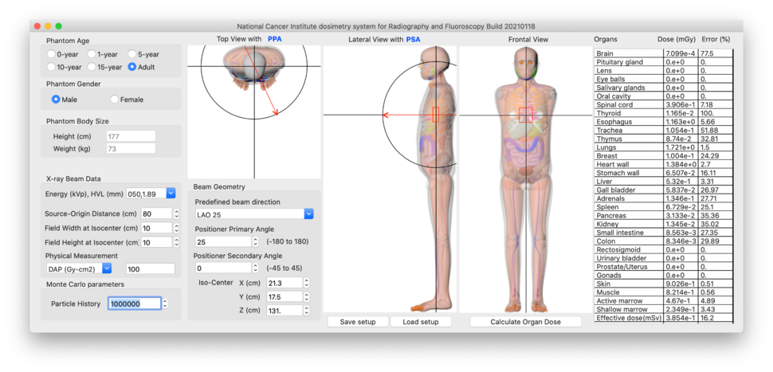The width and height of the screenshot is (773, 372).
Task: Click the DAP value input field
Action: click(x=150, y=269)
